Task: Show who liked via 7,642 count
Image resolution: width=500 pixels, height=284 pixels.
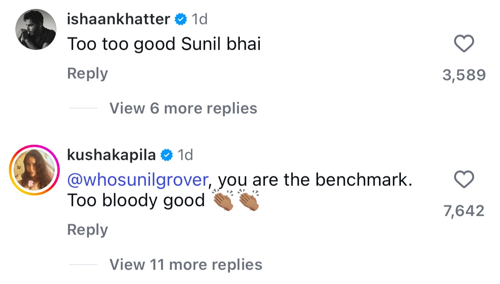Action: [x=464, y=211]
